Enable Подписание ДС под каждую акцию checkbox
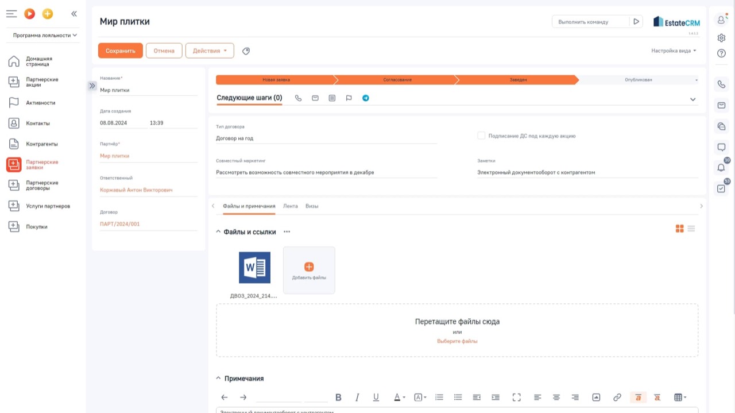Viewport: 735px width, 413px height. tap(481, 136)
